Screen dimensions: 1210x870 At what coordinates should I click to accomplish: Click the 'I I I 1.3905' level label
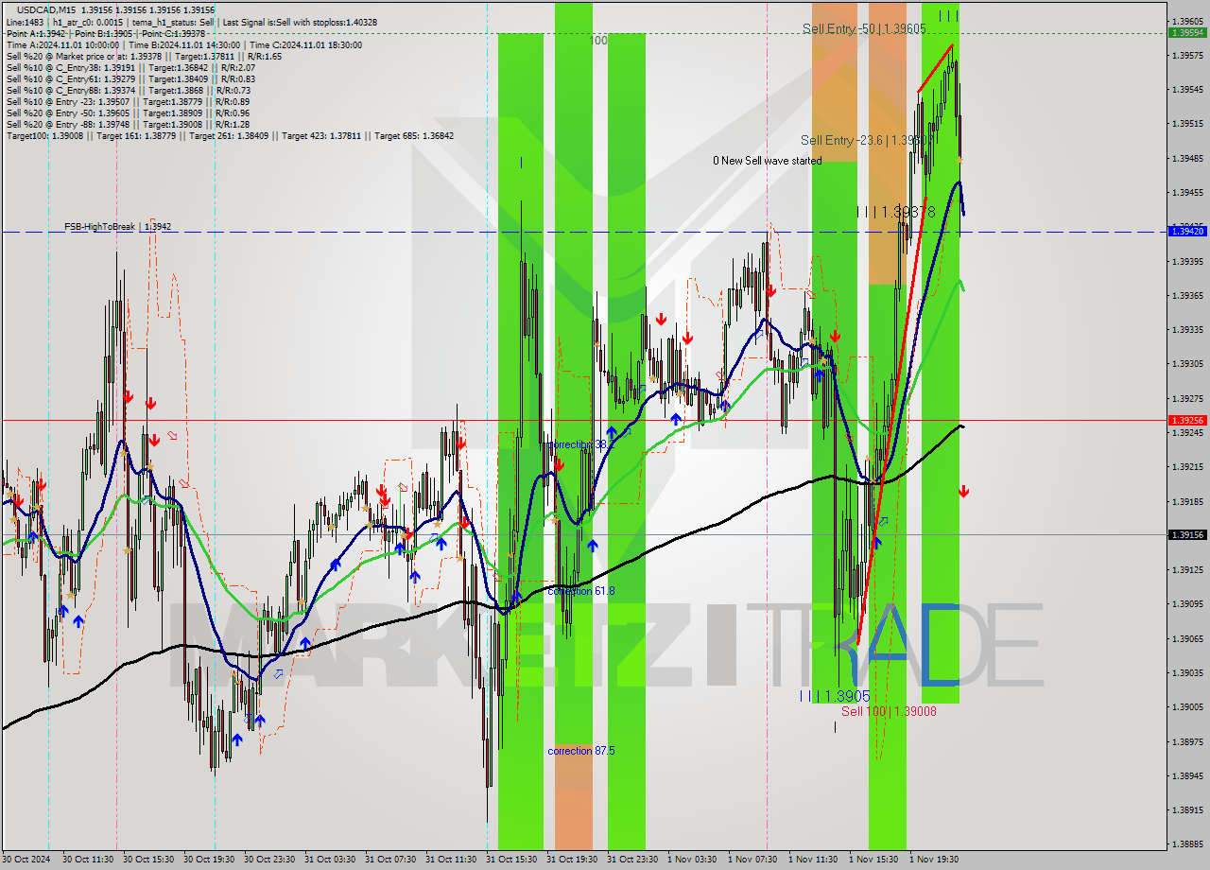[x=835, y=696]
